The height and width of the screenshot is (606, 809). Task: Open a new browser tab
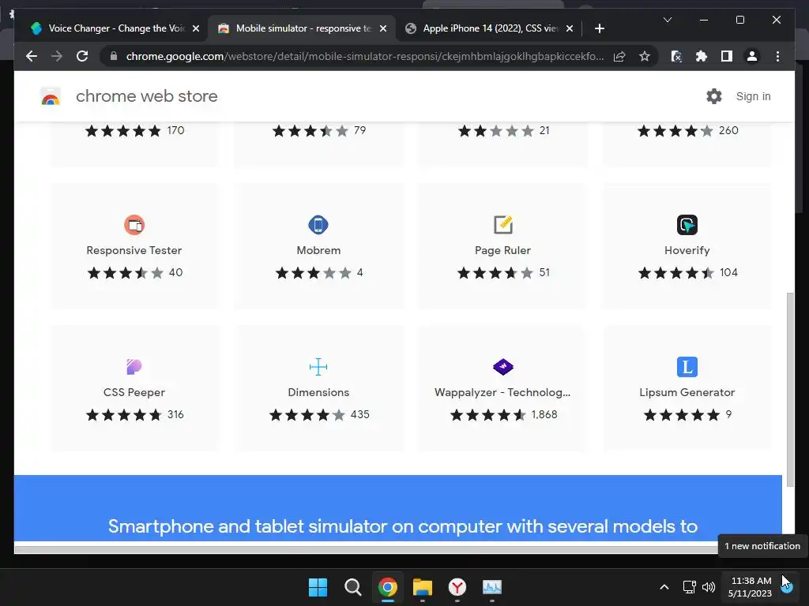(x=599, y=28)
